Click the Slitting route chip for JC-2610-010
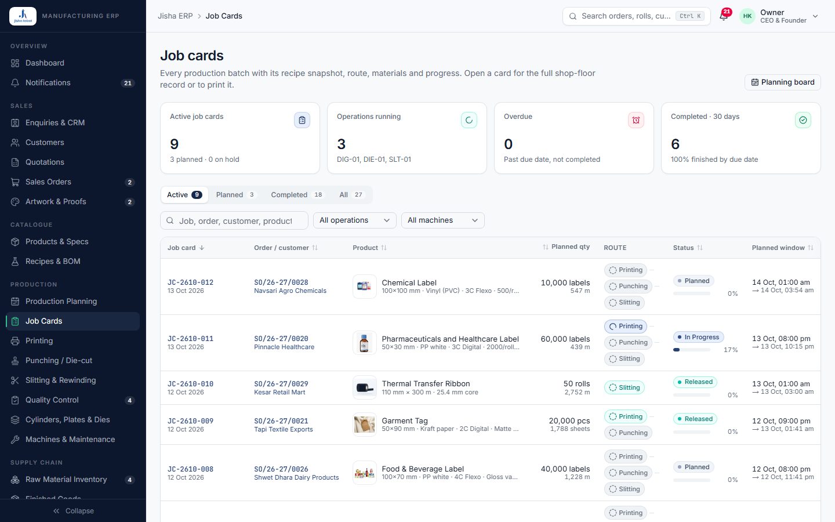Screen dimensions: 835x522 coord(625,387)
